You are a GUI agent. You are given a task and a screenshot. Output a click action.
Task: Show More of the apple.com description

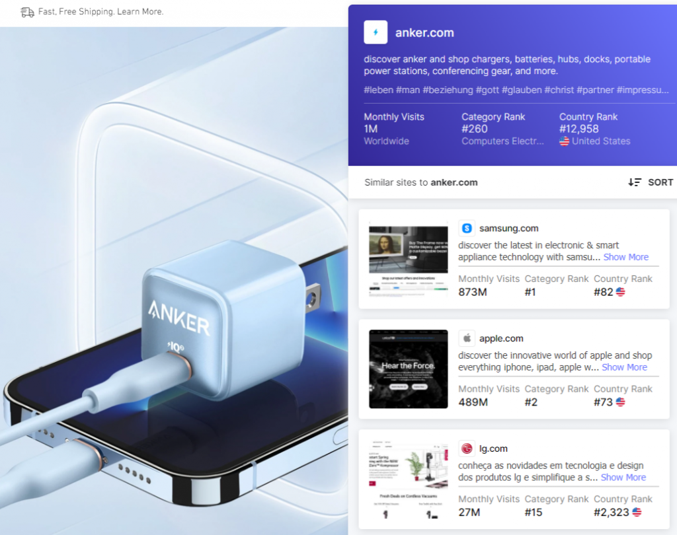point(624,367)
